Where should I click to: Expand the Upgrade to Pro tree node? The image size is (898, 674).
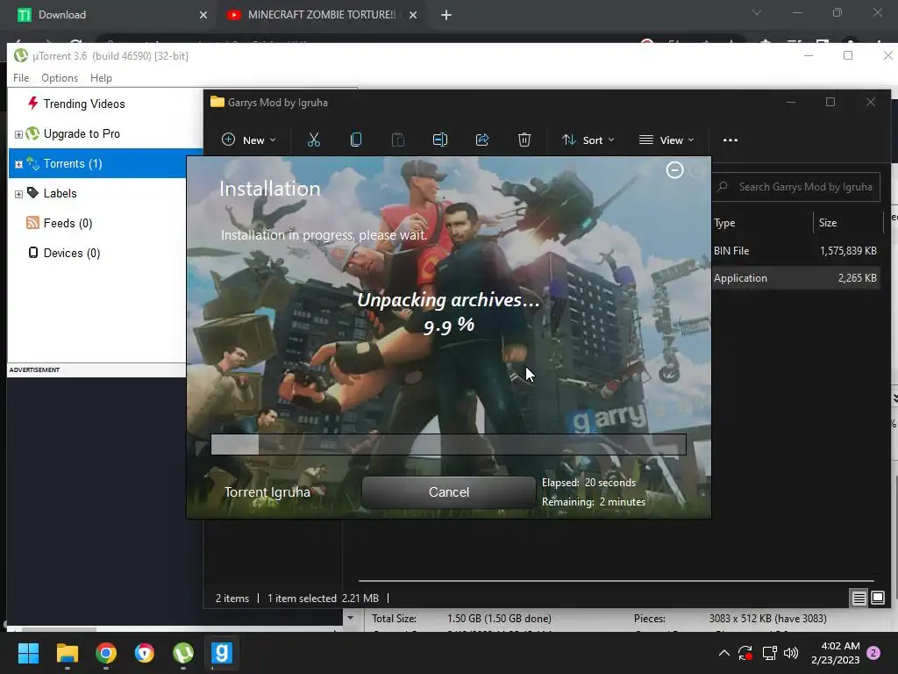coord(18,134)
